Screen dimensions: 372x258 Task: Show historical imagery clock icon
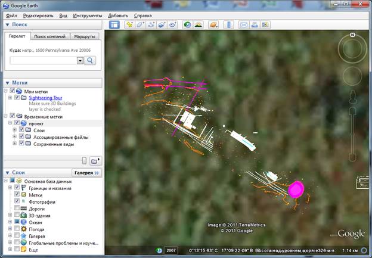click(x=187, y=24)
